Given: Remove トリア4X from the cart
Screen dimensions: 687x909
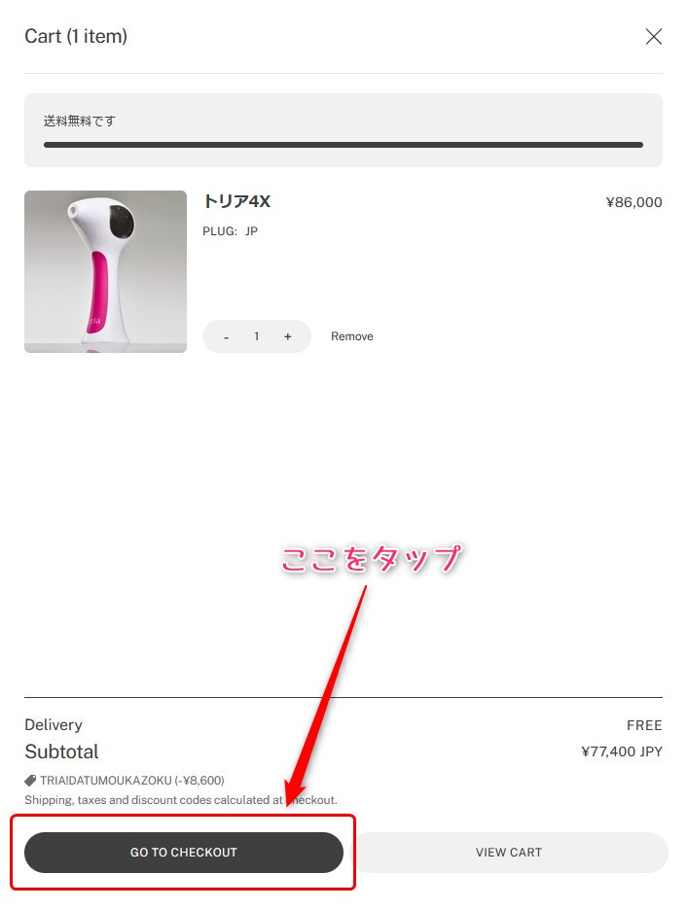Looking at the screenshot, I should 351,336.
